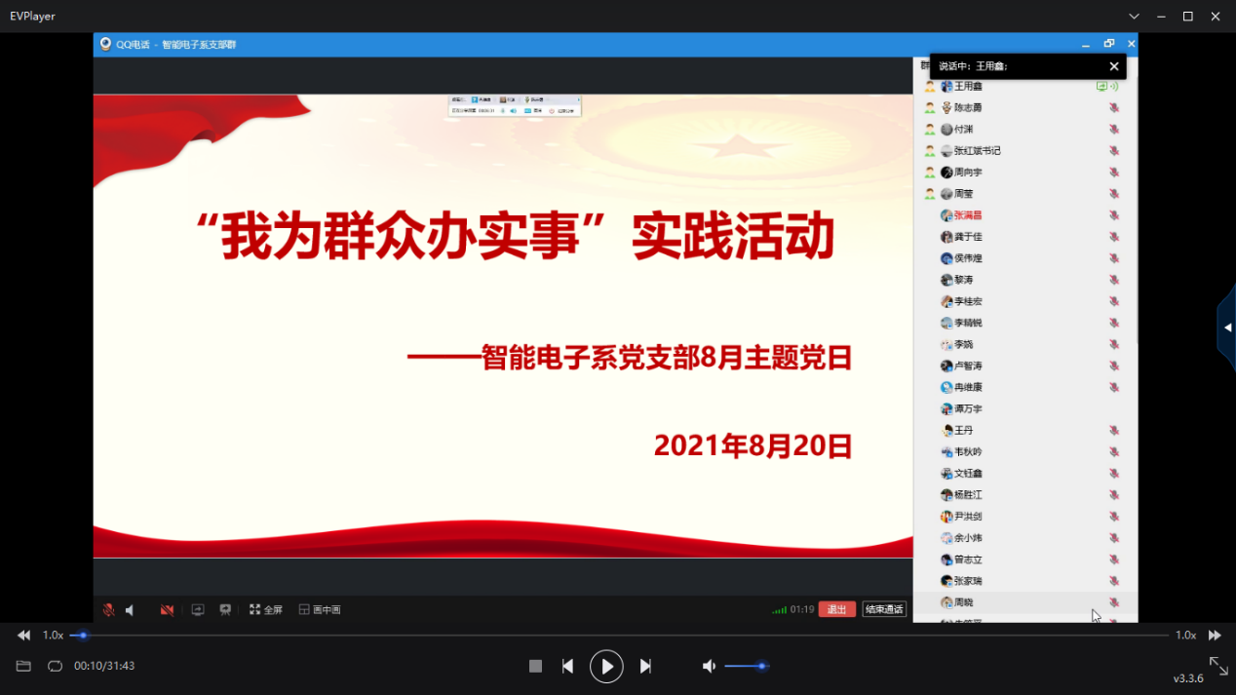Click the play button in EVPlayer

click(x=606, y=667)
